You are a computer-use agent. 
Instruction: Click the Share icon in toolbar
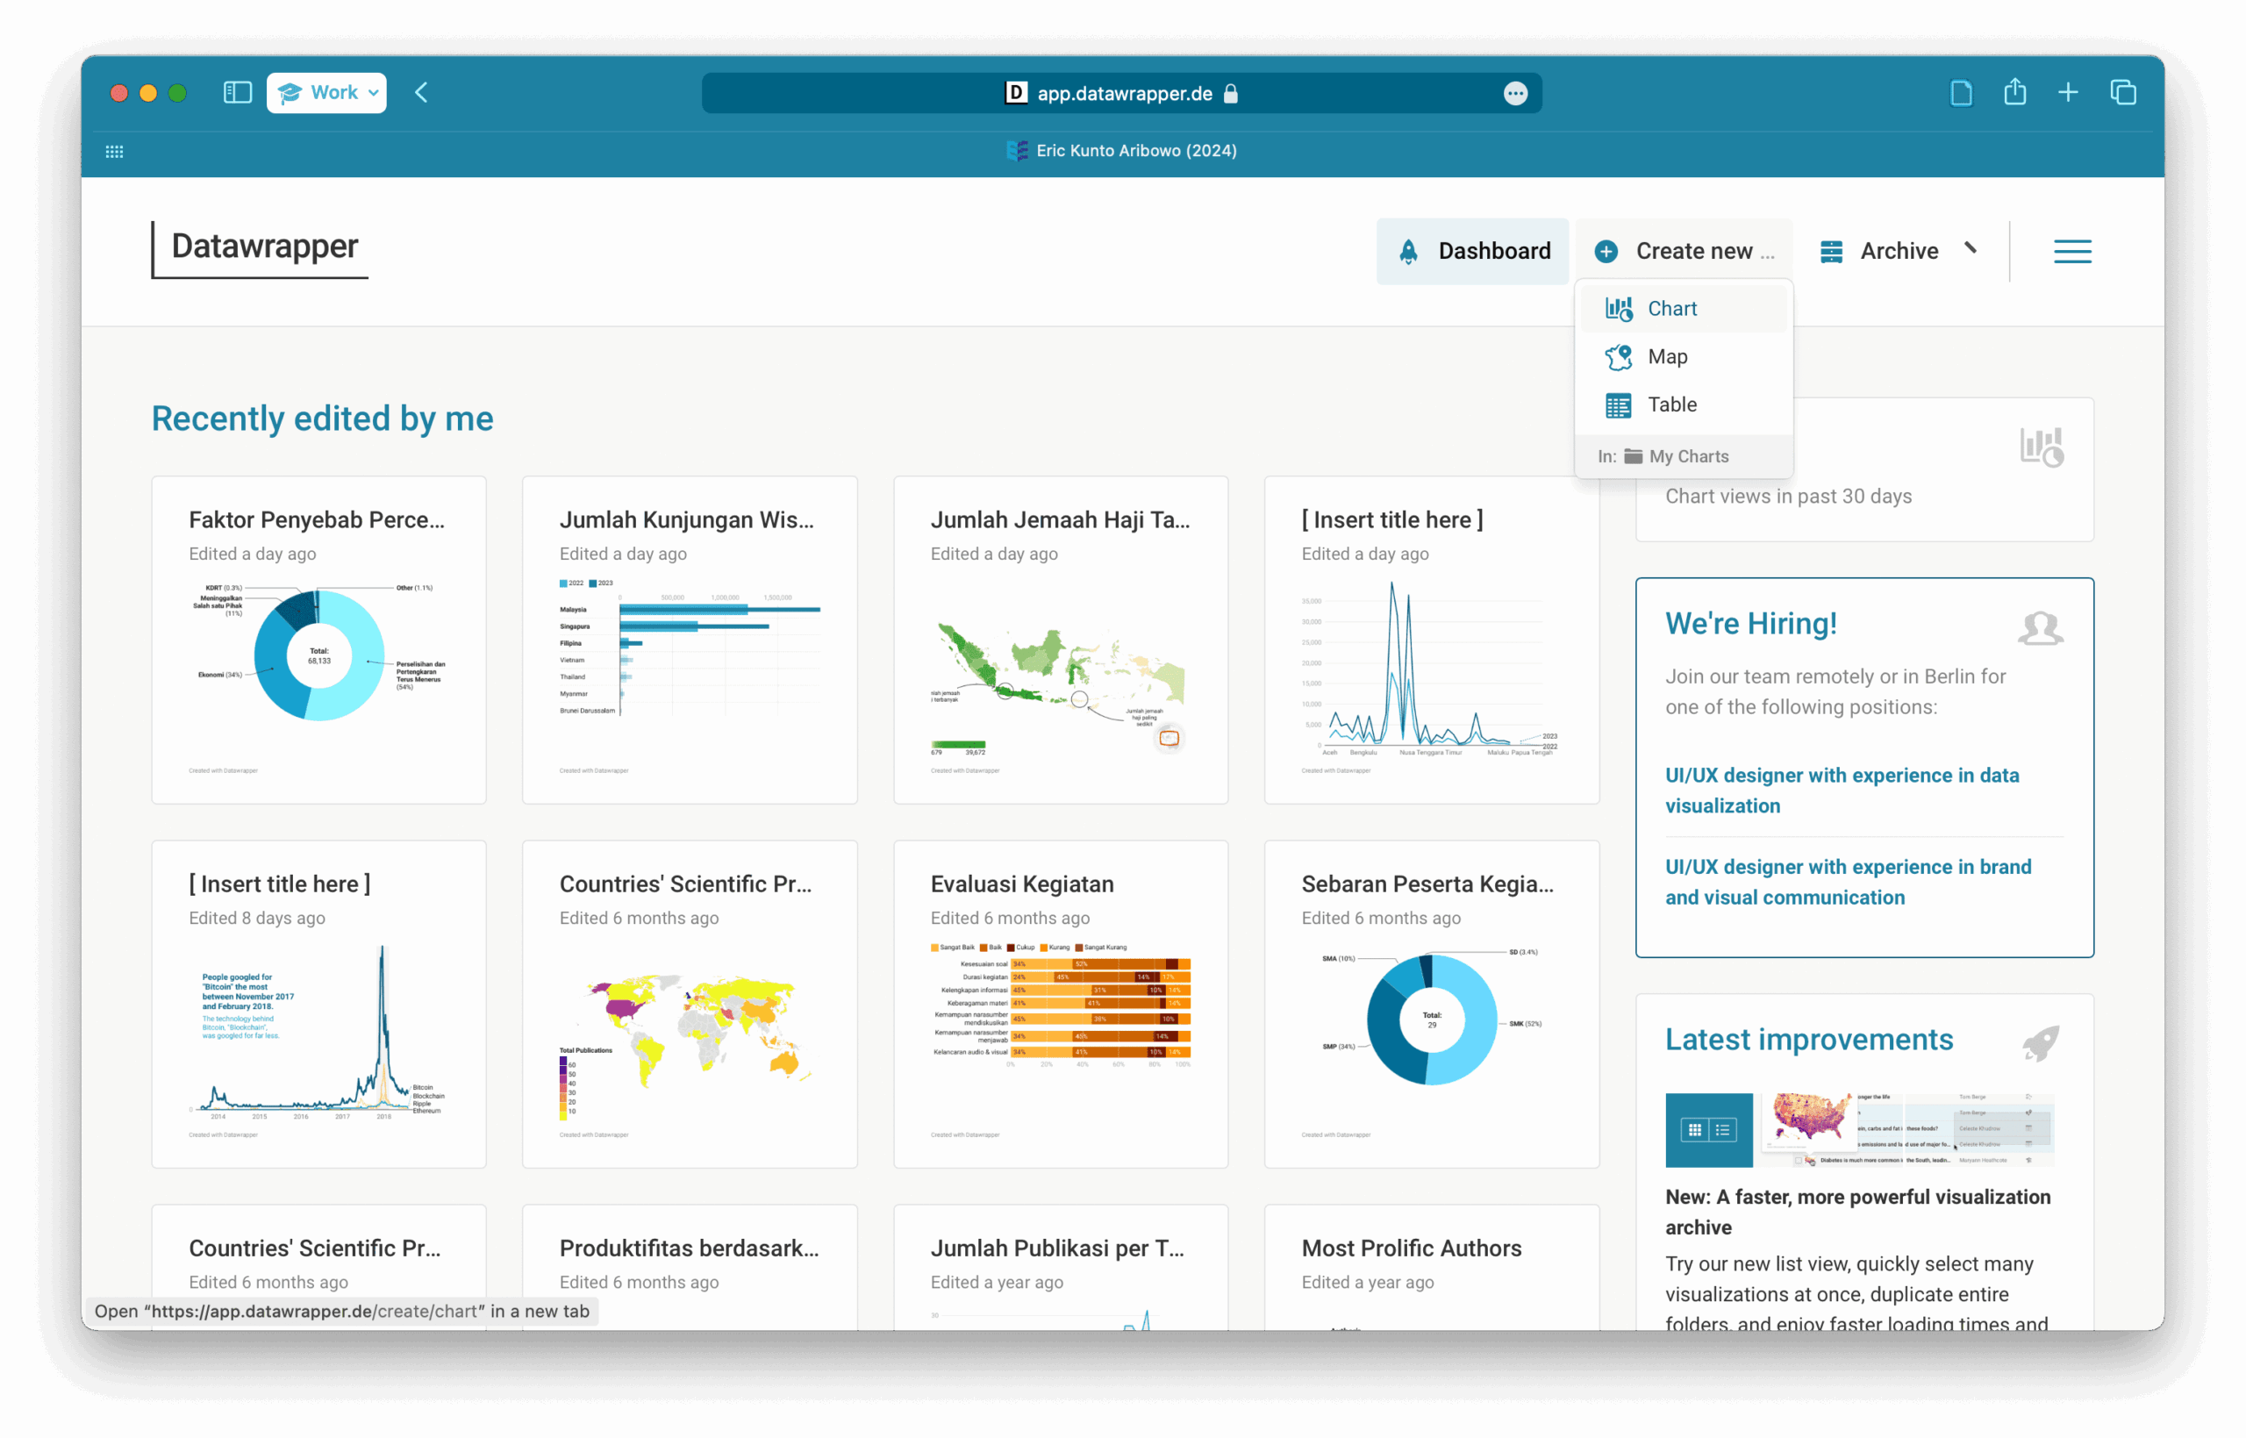tap(2014, 92)
